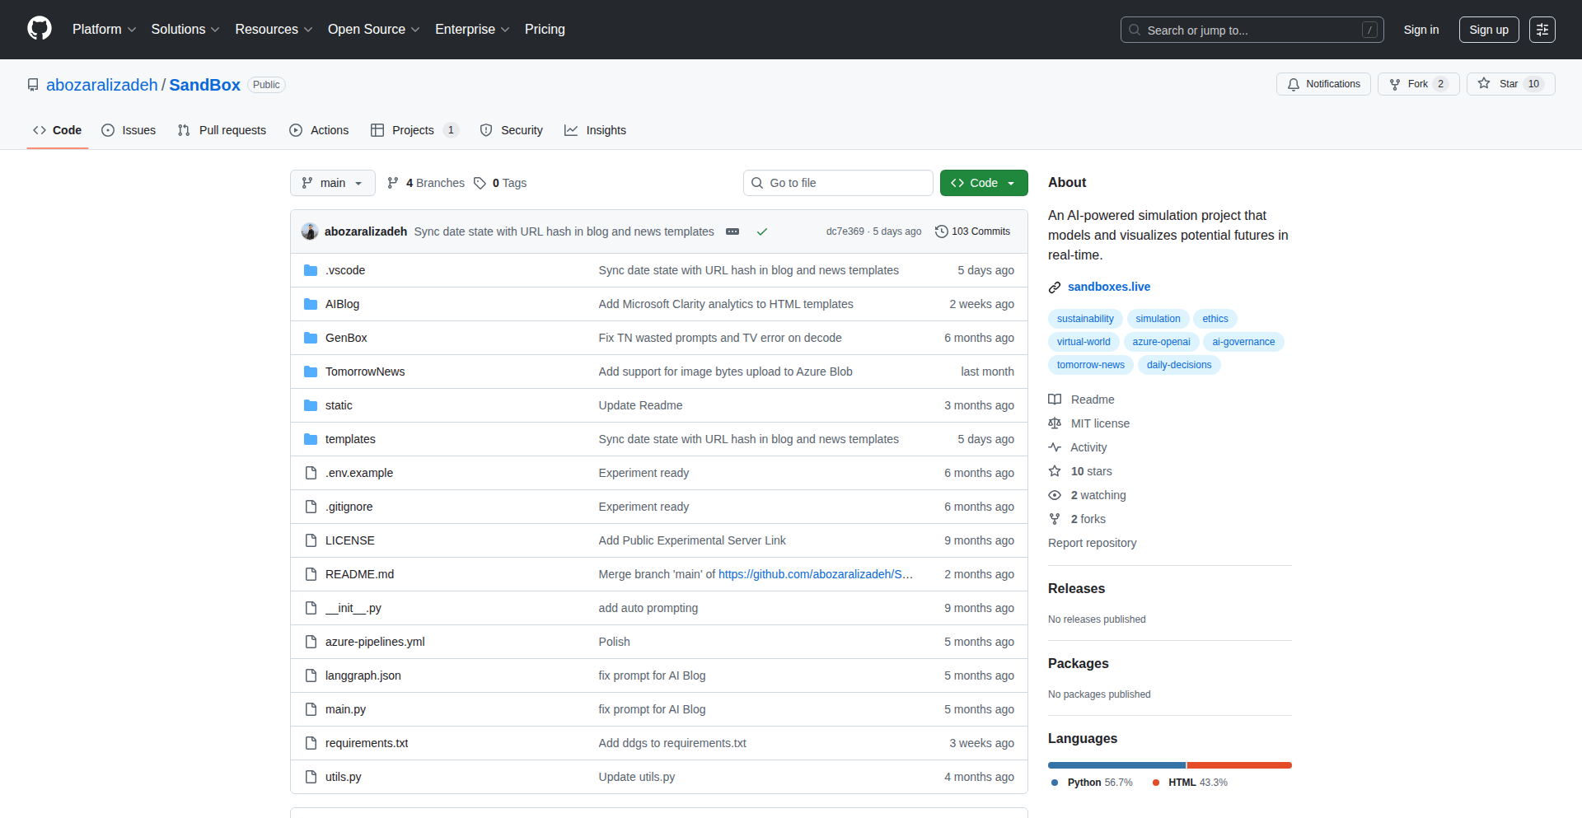1582x818 pixels.
Task: Open the azure-pipelines.yml file
Action: coord(375,642)
